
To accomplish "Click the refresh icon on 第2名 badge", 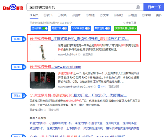I will tap(24, 67).
